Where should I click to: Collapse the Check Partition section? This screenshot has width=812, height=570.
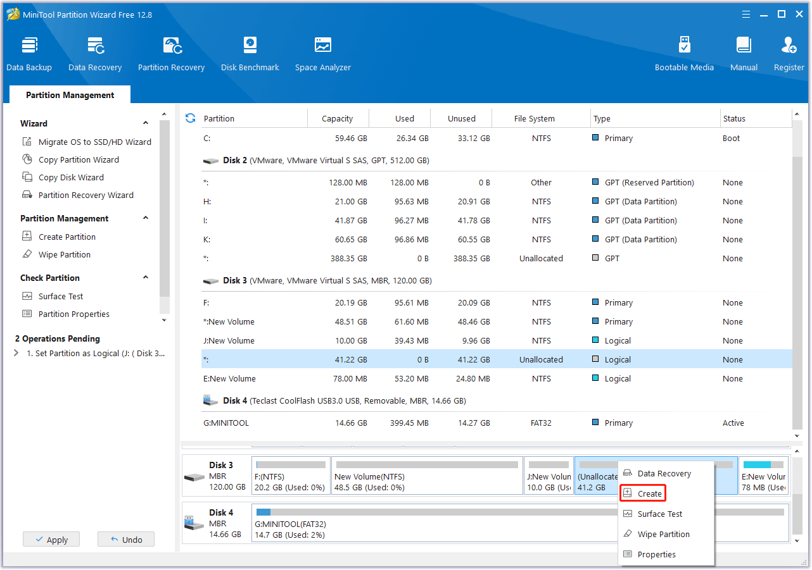146,278
